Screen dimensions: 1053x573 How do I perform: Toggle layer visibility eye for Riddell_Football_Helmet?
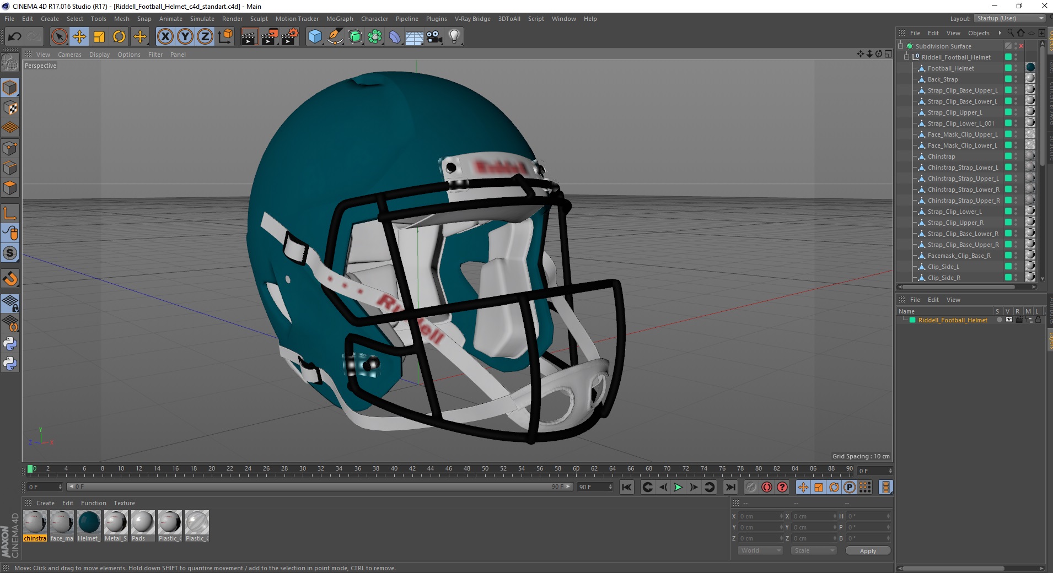point(1009,320)
